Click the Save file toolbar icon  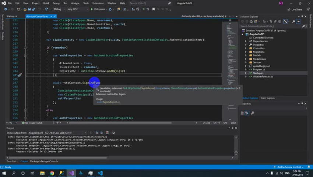point(29,9)
